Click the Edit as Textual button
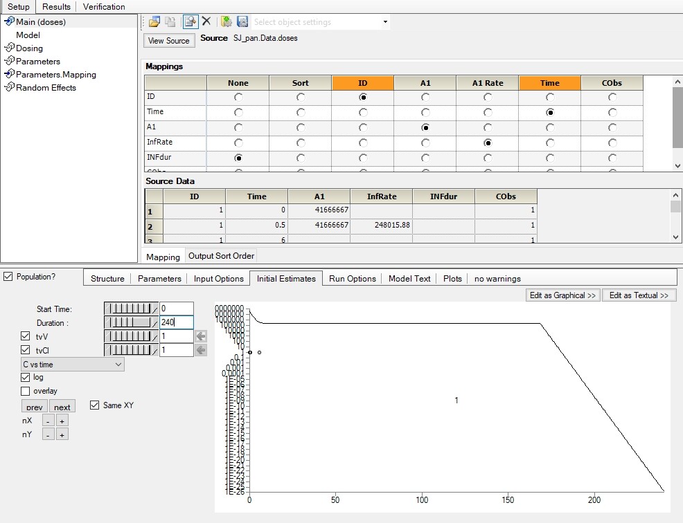Image resolution: width=683 pixels, height=523 pixels. point(639,295)
